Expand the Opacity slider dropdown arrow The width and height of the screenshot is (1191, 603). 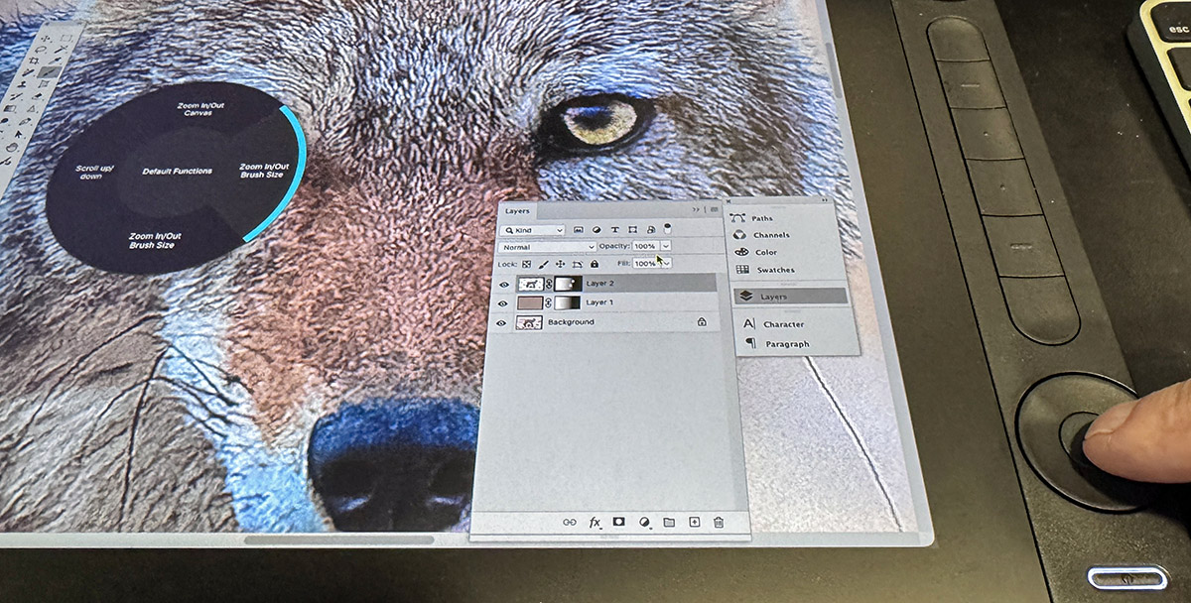pos(666,246)
